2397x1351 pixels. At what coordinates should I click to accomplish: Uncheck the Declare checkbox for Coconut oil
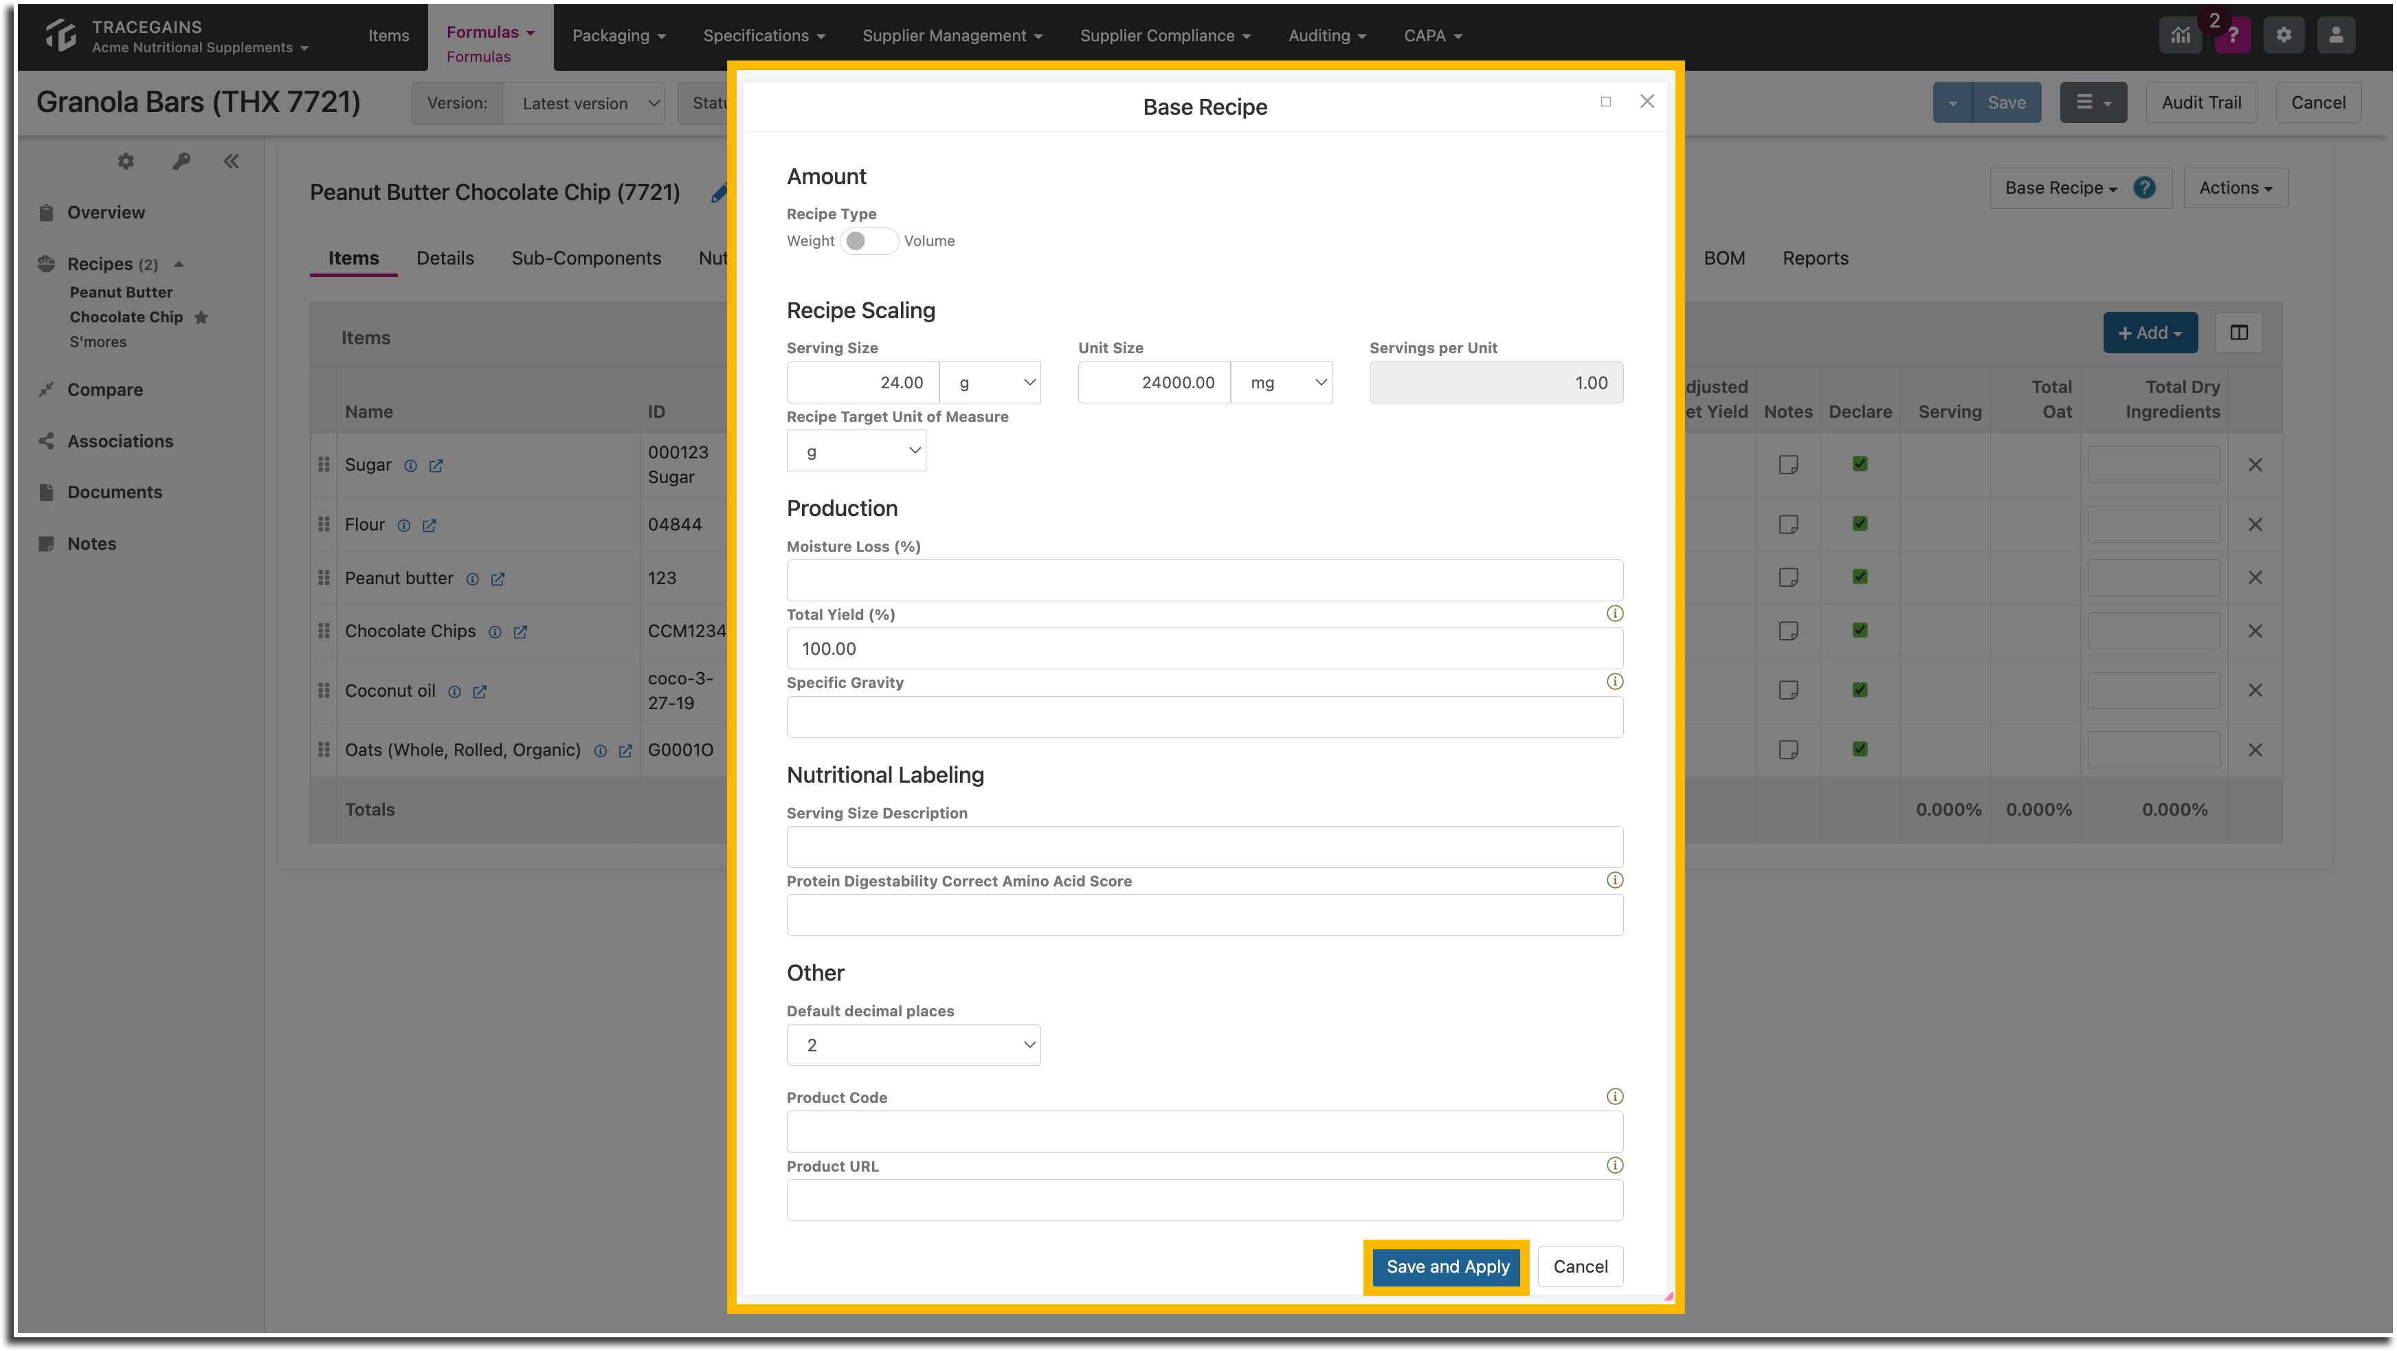tap(1859, 691)
